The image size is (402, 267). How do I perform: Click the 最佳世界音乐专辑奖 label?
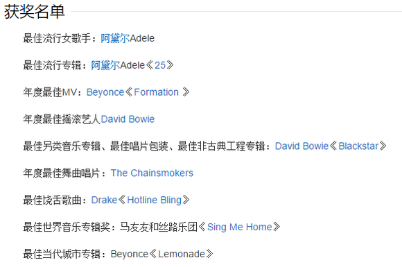(67, 227)
